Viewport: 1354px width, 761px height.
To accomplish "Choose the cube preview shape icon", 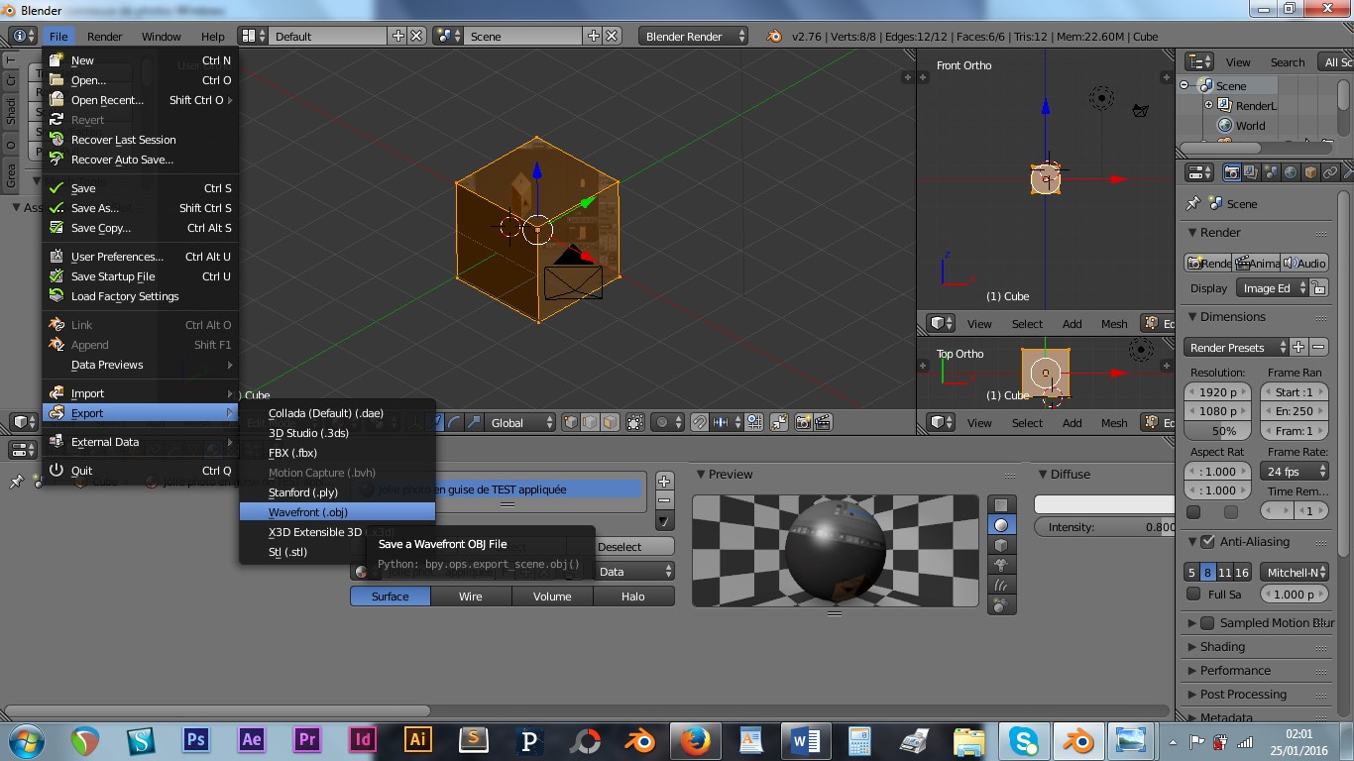I will tap(1001, 545).
